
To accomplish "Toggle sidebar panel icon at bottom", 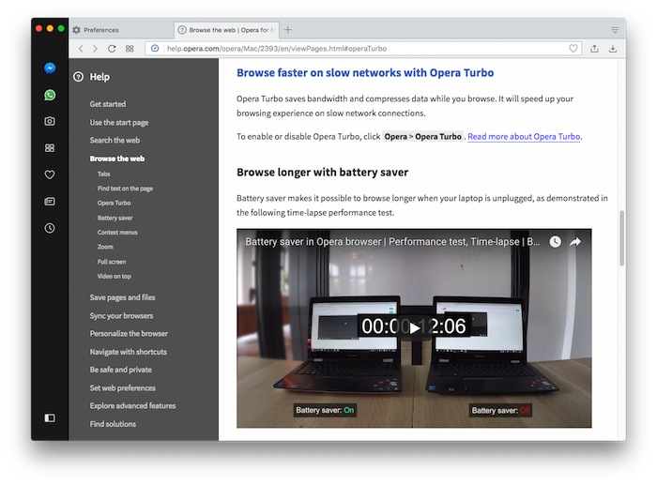I will point(50,418).
